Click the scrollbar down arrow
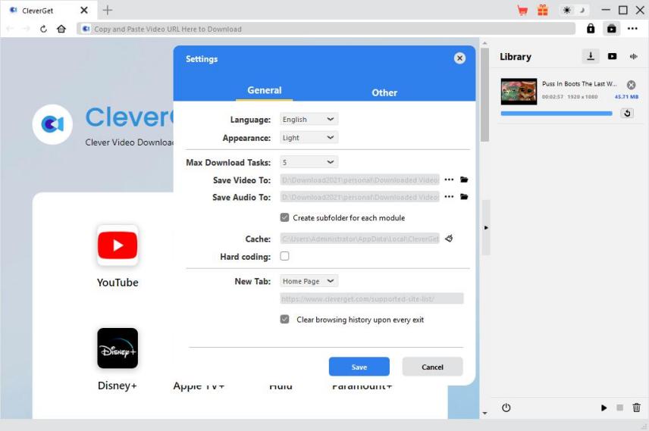This screenshot has height=431, width=649. tap(484, 414)
